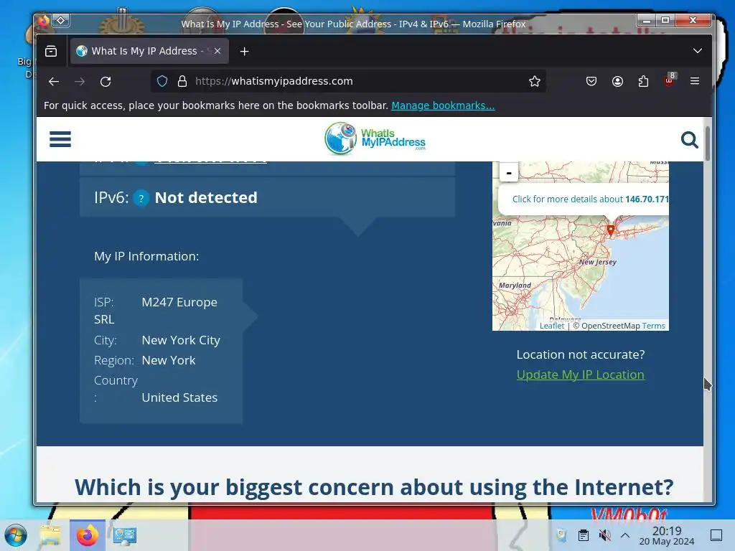View site security padlock info
Viewport: 735px width, 551px height.
(182, 81)
